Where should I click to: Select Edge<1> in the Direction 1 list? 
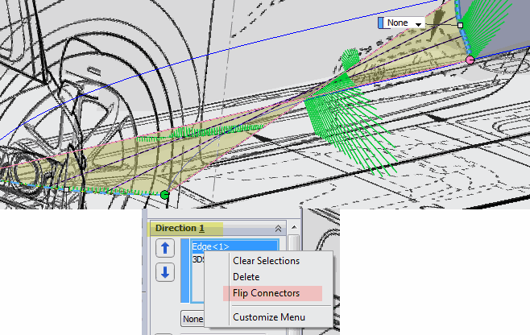tap(209, 246)
